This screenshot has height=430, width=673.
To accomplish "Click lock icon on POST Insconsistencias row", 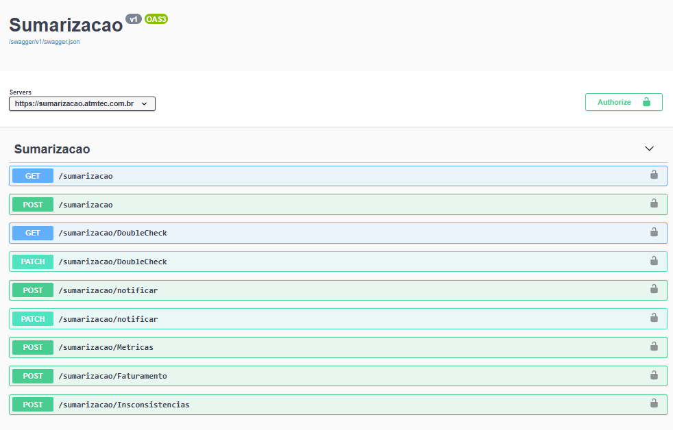I will point(654,404).
